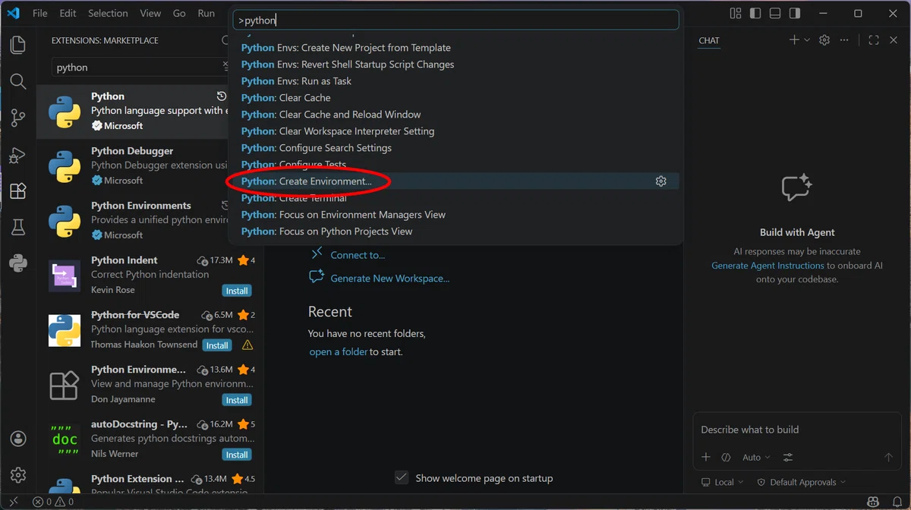Click the open a folder link
The width and height of the screenshot is (911, 510).
pyautogui.click(x=339, y=352)
